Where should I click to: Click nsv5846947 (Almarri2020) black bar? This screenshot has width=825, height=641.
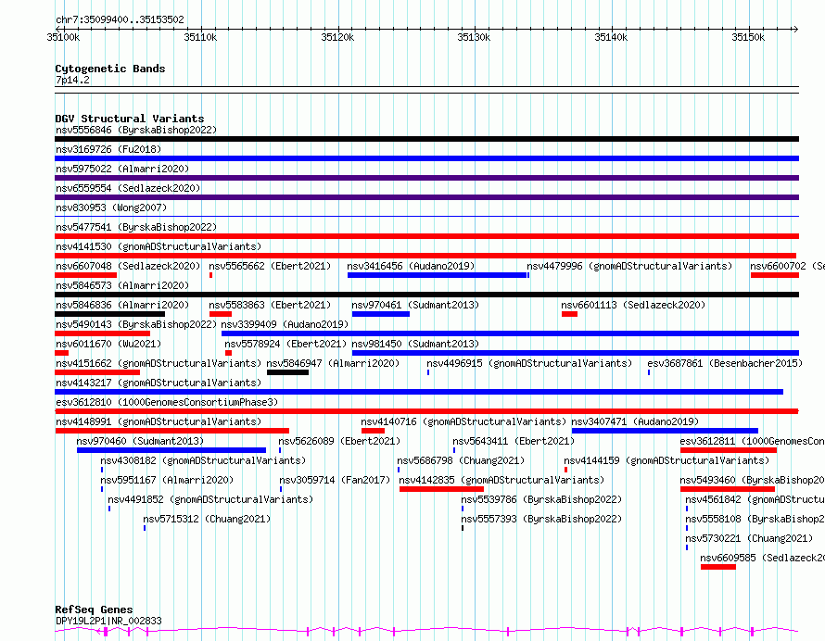click(x=287, y=372)
